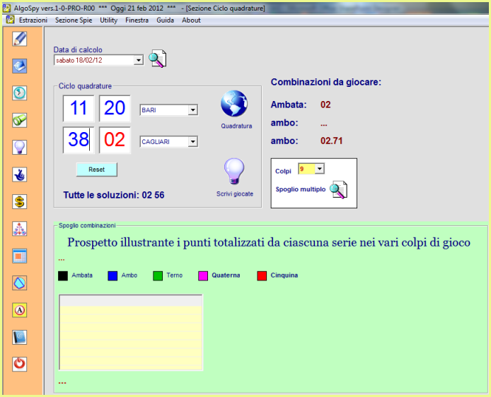Open the Estrazioni menu

click(x=33, y=20)
